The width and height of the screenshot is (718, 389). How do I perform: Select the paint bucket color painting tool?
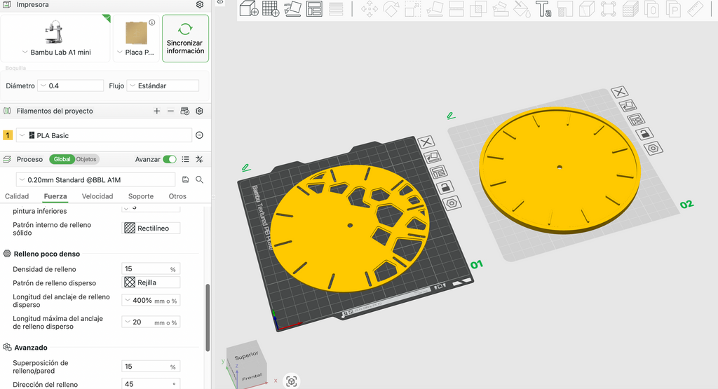coord(522,9)
